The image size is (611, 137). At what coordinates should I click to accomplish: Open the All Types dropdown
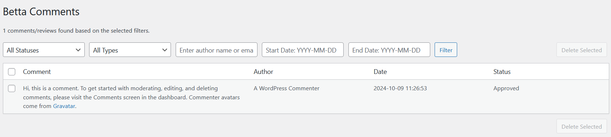pos(130,50)
